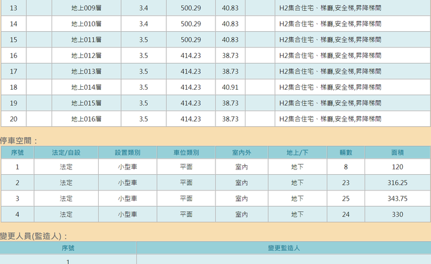
Task: Select 平面 in parking row 3
Action: (x=186, y=199)
